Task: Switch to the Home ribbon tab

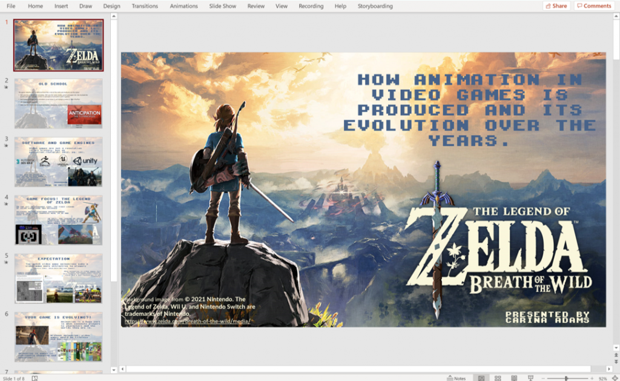Action: (x=36, y=6)
